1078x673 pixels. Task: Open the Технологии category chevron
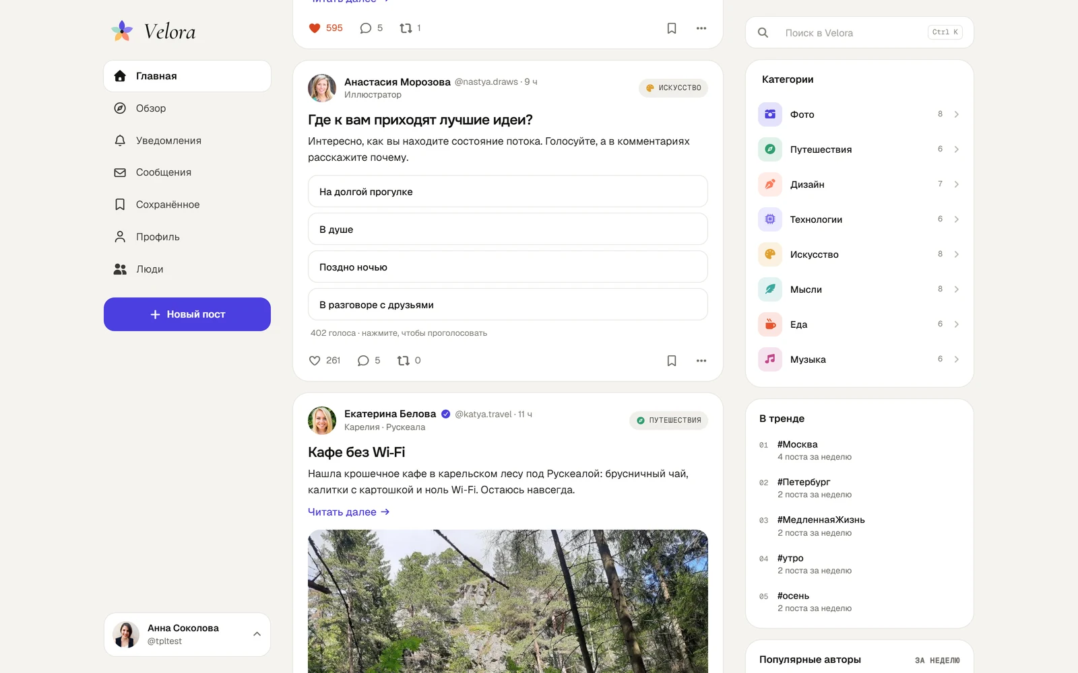pos(956,219)
